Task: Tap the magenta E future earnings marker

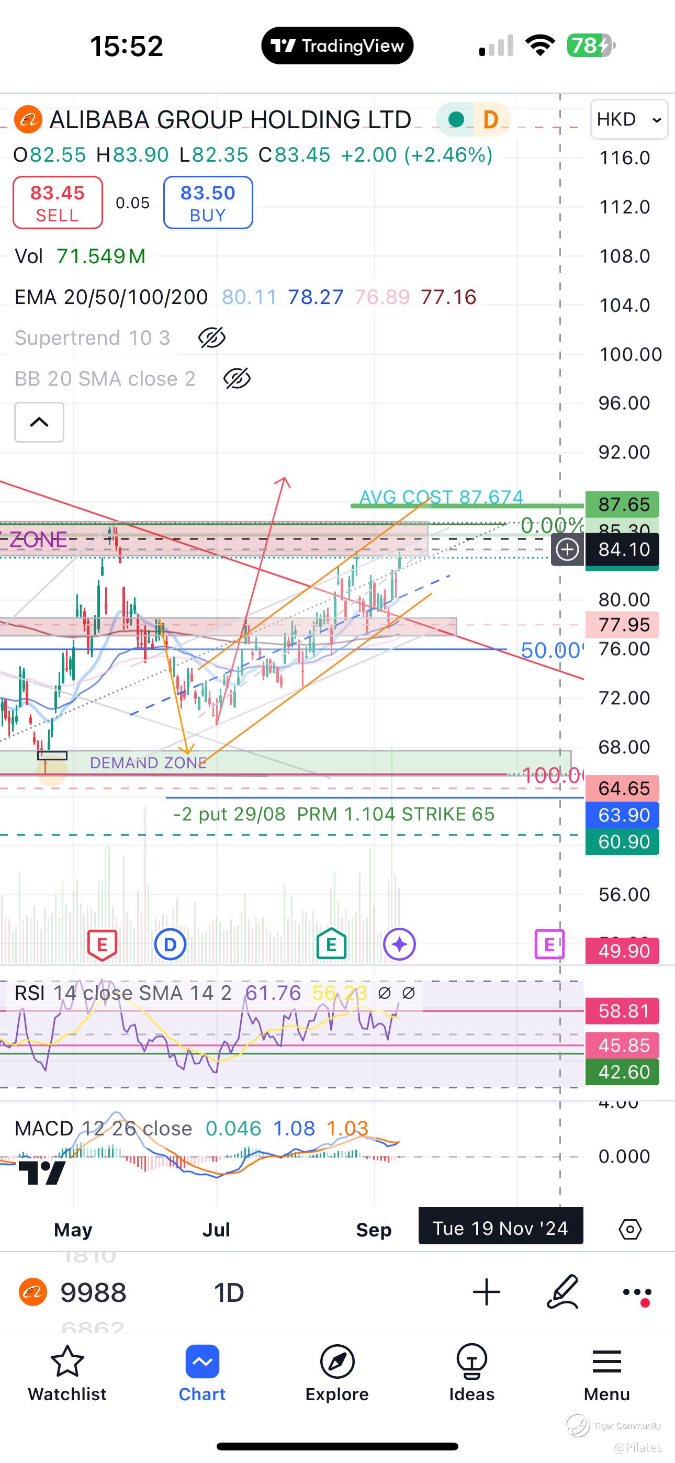Action: tap(549, 944)
